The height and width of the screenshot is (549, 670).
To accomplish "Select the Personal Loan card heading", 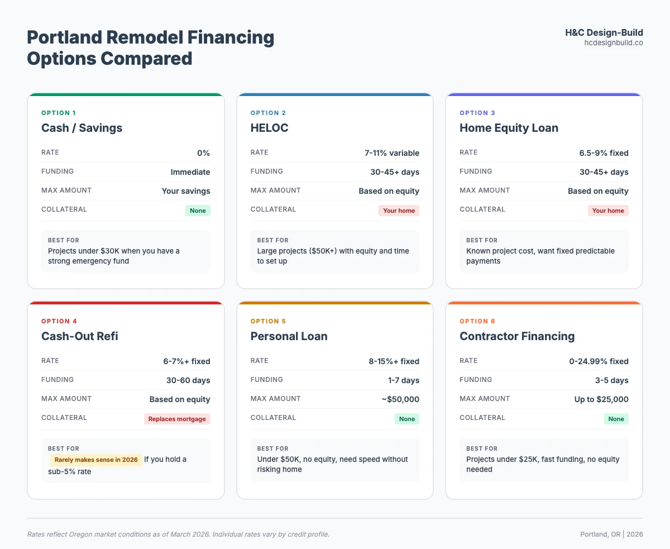I will click(x=289, y=336).
